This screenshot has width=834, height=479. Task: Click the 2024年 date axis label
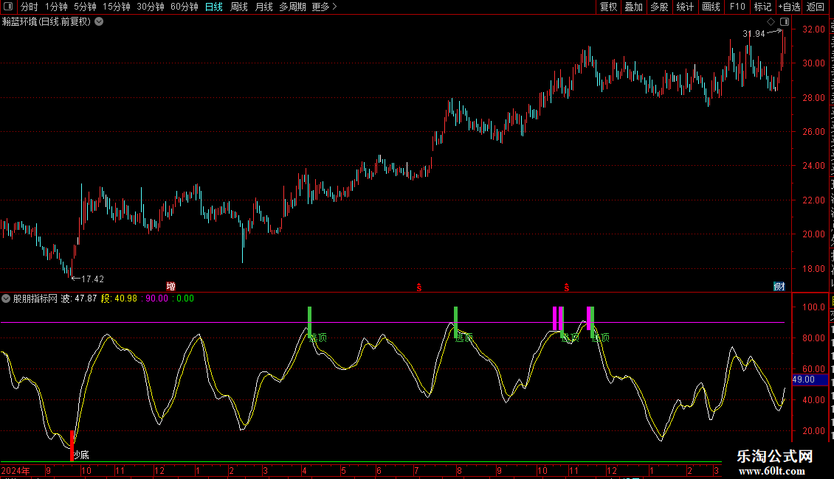click(15, 470)
